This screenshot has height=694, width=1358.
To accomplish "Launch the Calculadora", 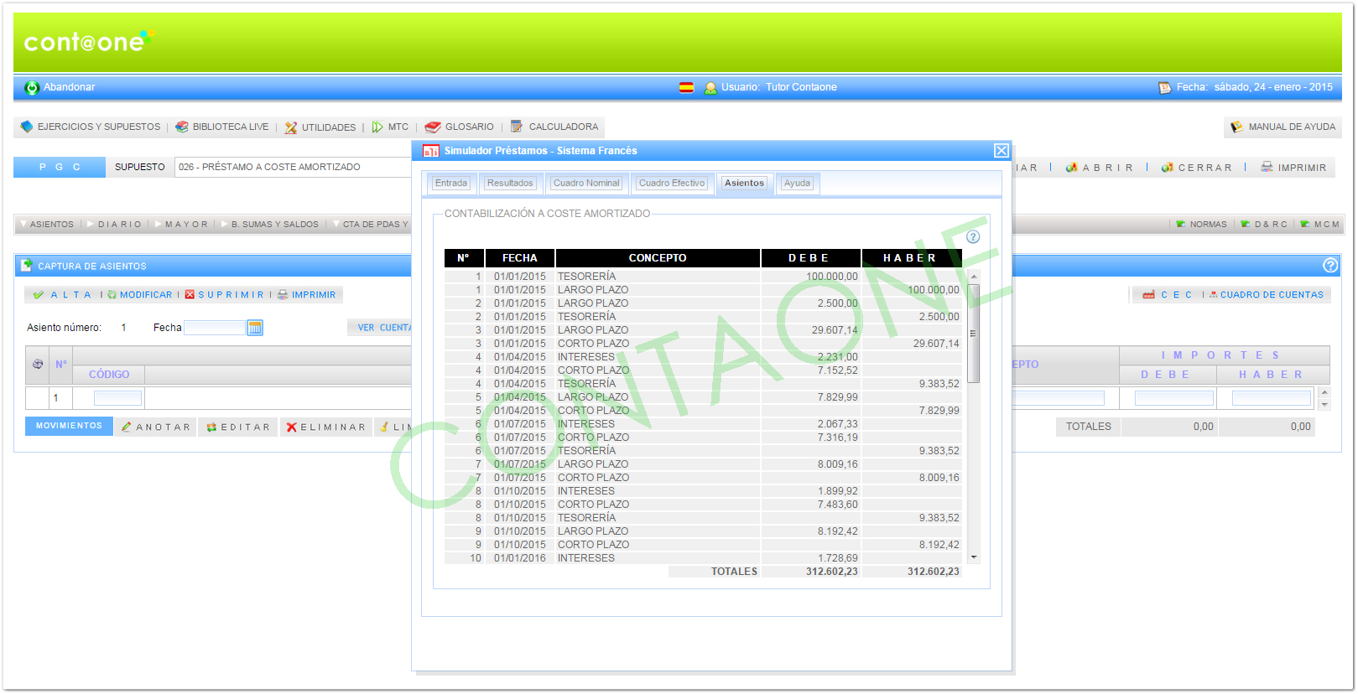I will click(554, 127).
